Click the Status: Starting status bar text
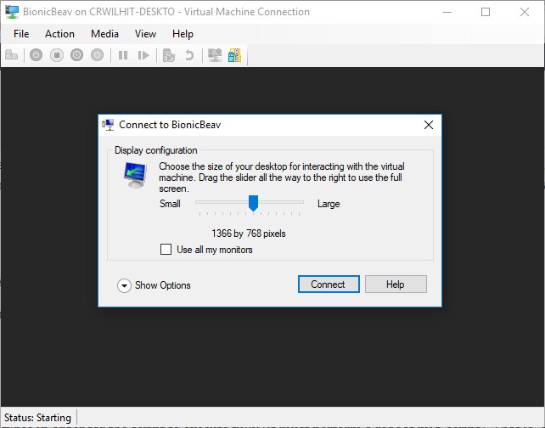The width and height of the screenshot is (545, 428). click(x=37, y=417)
